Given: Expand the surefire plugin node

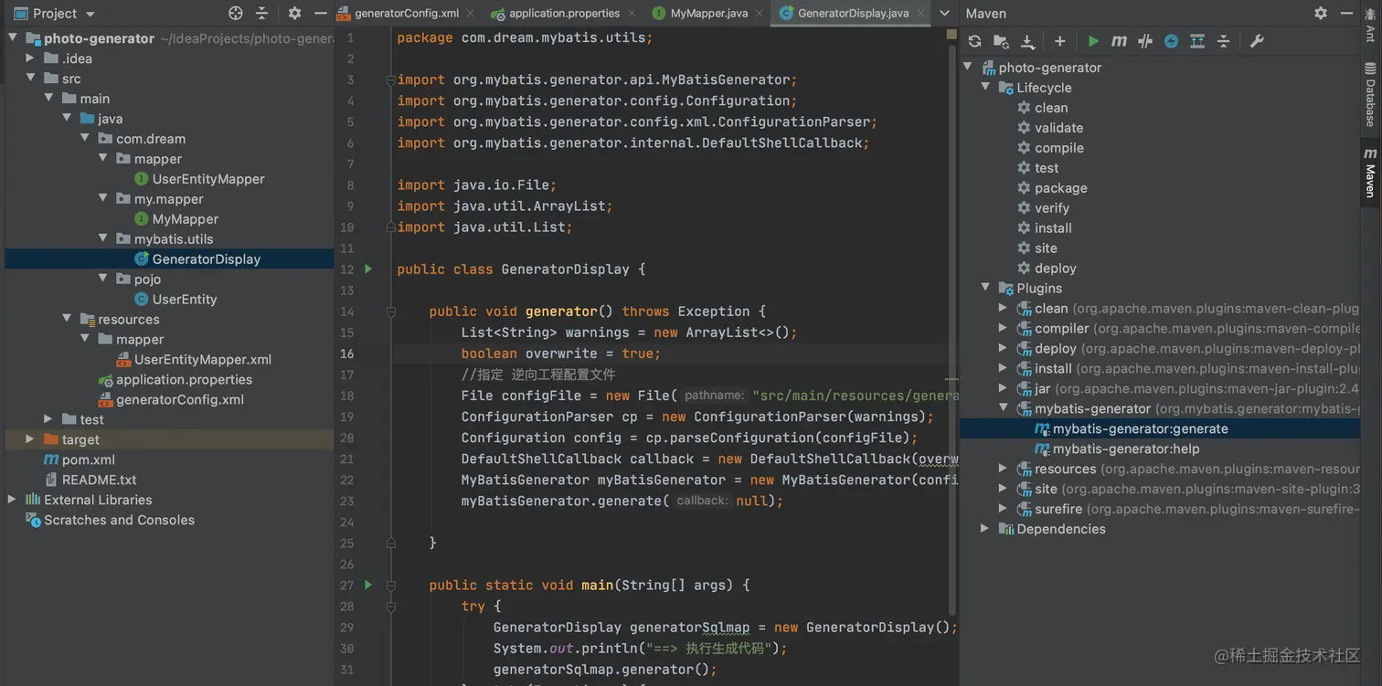Looking at the screenshot, I should (x=1004, y=509).
